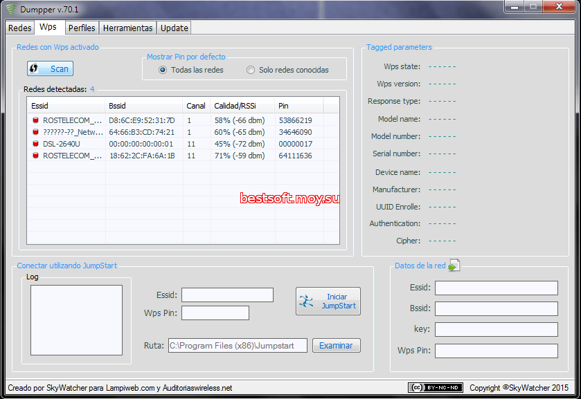This screenshot has width=581, height=399.
Task: Click signal value 60% (-65 dbm)
Action: click(x=240, y=132)
